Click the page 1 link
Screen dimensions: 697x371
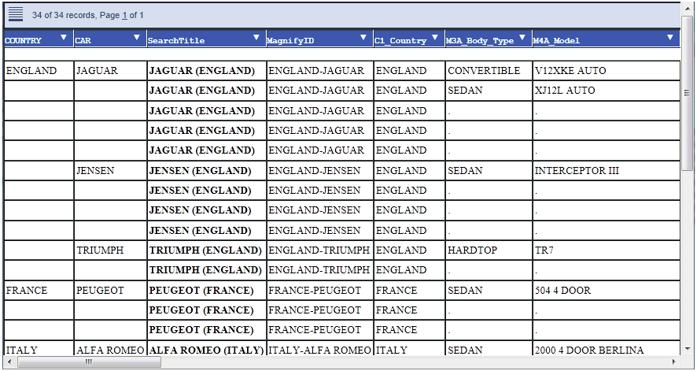tap(124, 15)
